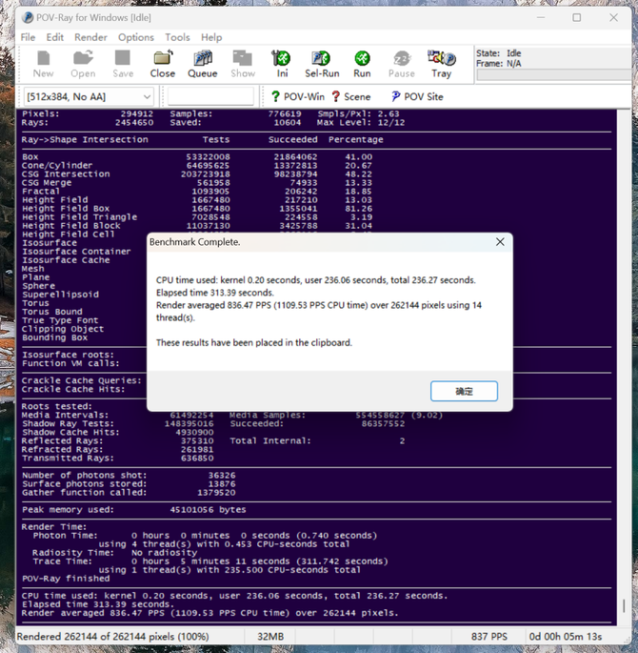
Task: Open the Ini settings toolbar icon
Action: coord(282,64)
